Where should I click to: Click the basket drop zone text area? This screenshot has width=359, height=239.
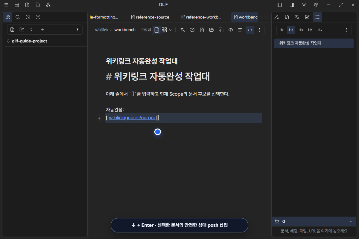pyautogui.click(x=314, y=231)
